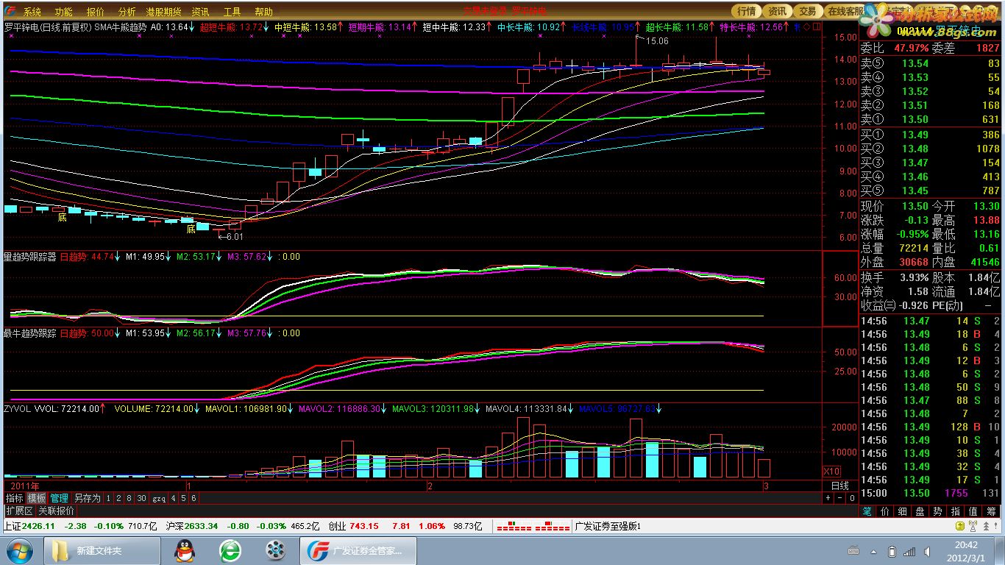Viewport: 1005px width, 565px height.
Task: Launch QQ penguin from taskbar
Action: click(184, 550)
